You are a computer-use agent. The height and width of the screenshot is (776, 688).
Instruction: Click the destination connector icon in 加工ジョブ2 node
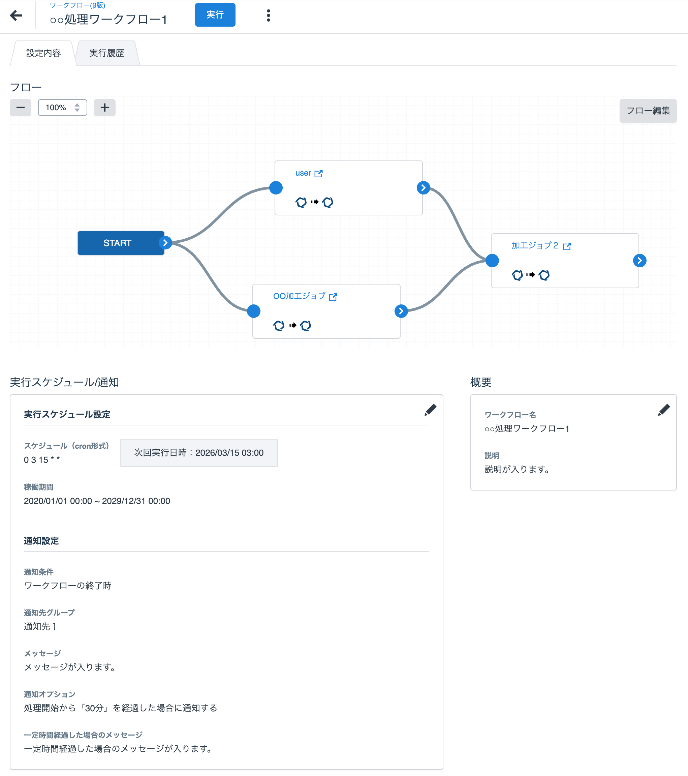544,275
